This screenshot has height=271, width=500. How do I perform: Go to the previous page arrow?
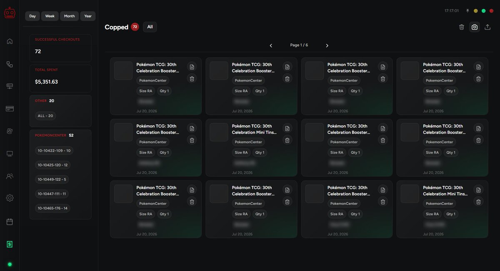pyautogui.click(x=271, y=45)
